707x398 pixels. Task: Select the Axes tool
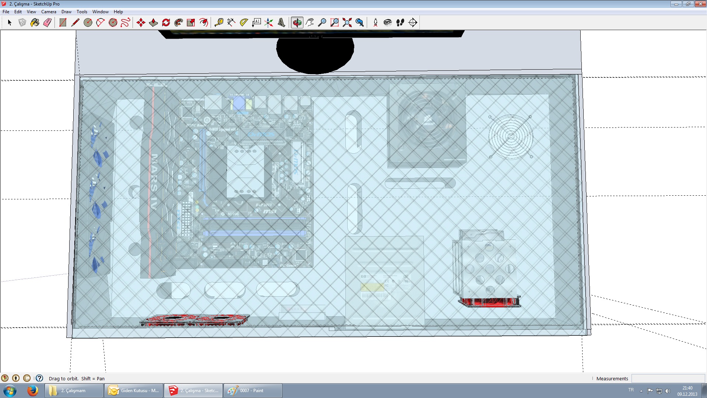(x=269, y=22)
